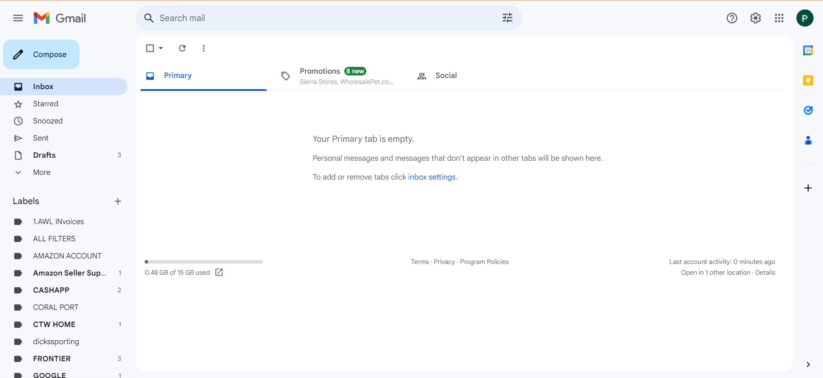Follow the inbox settings link
The width and height of the screenshot is (823, 378).
coord(431,177)
